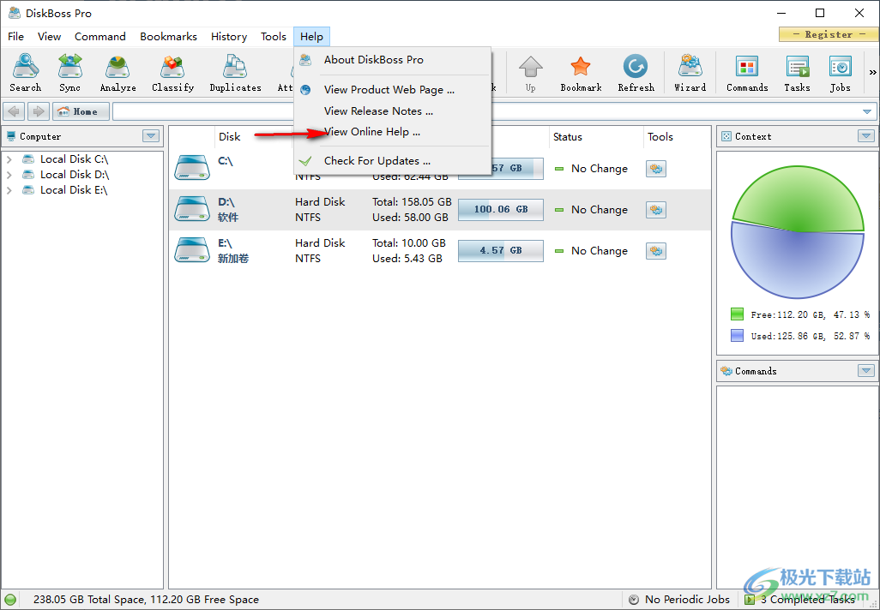Click the E:\ drive icon in disk list
The image size is (880, 610).
pyautogui.click(x=192, y=250)
